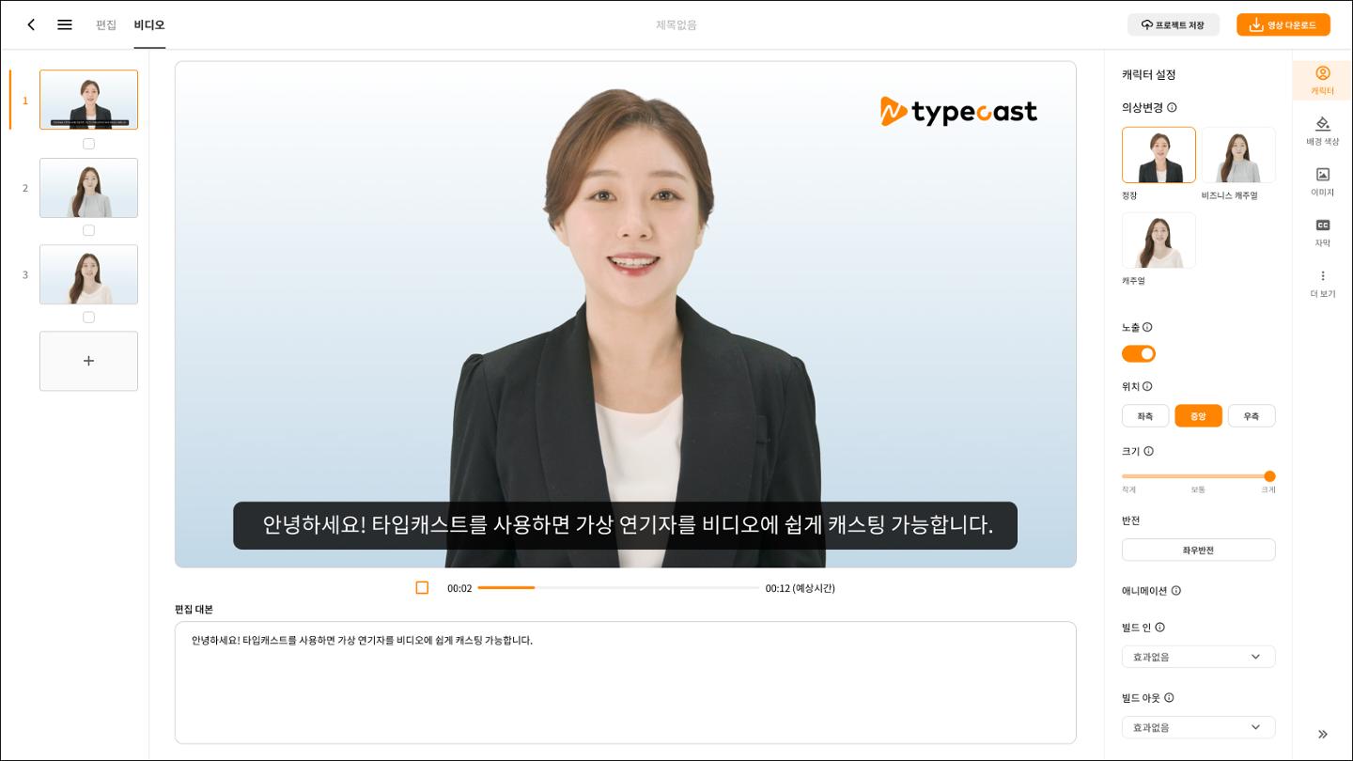Image resolution: width=1353 pixels, height=761 pixels.
Task: Click the 좌우반전 button
Action: coord(1198,550)
